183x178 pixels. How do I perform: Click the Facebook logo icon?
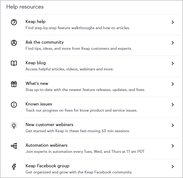tap(14, 166)
